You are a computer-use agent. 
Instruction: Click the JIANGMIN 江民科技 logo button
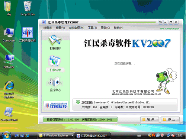click(x=56, y=106)
